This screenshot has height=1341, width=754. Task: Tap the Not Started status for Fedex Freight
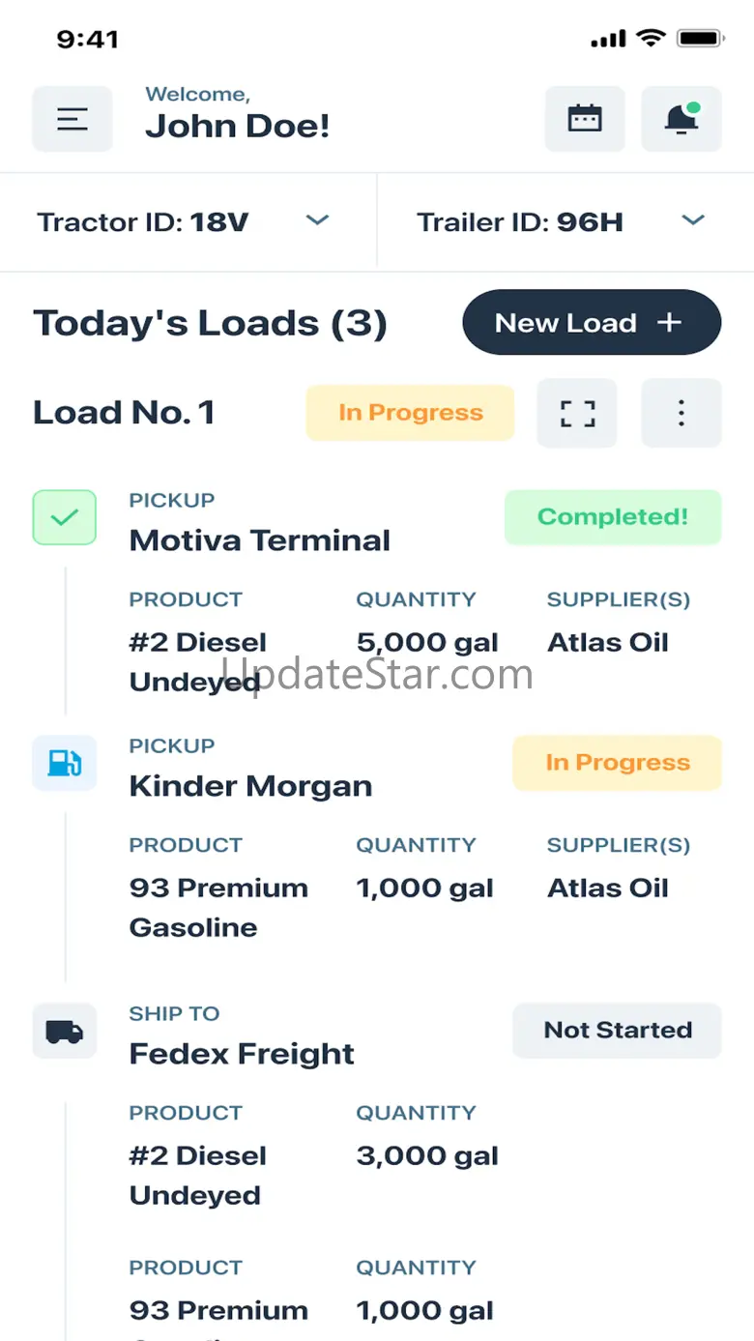617,1031
